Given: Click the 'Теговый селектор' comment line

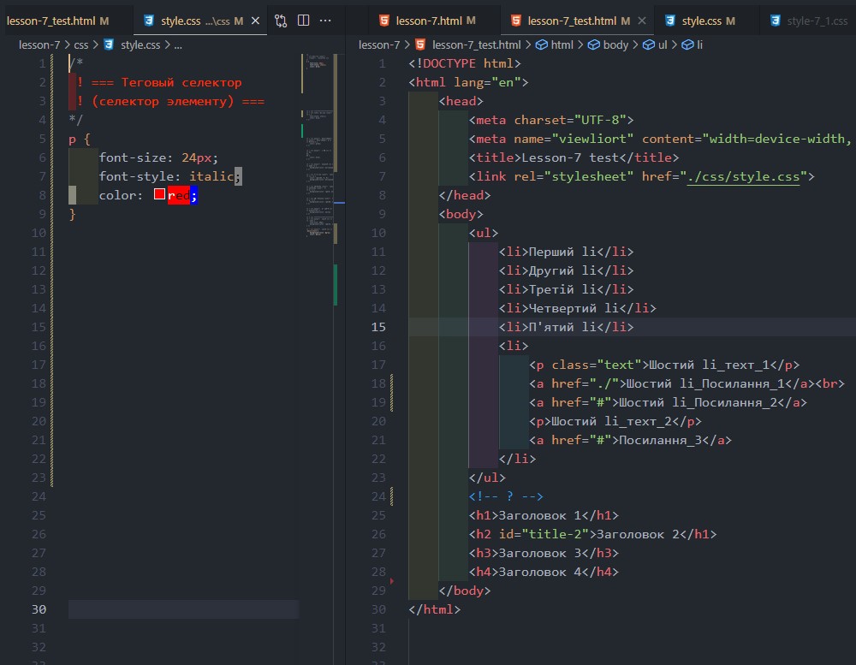Looking at the screenshot, I should click(x=159, y=82).
